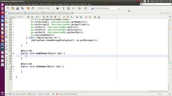Open the Tools menu
This screenshot has height=96, width=172.
(x=78, y=4)
